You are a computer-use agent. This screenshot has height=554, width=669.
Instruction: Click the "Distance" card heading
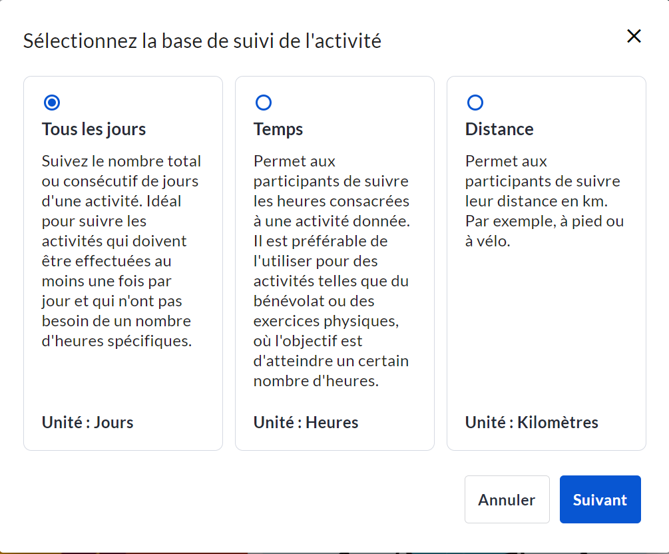click(499, 129)
